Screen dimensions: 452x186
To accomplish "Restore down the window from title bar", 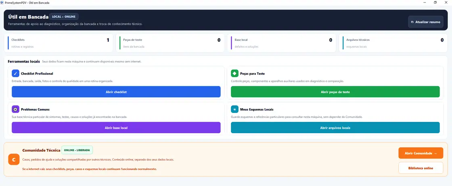I will point(435,2).
